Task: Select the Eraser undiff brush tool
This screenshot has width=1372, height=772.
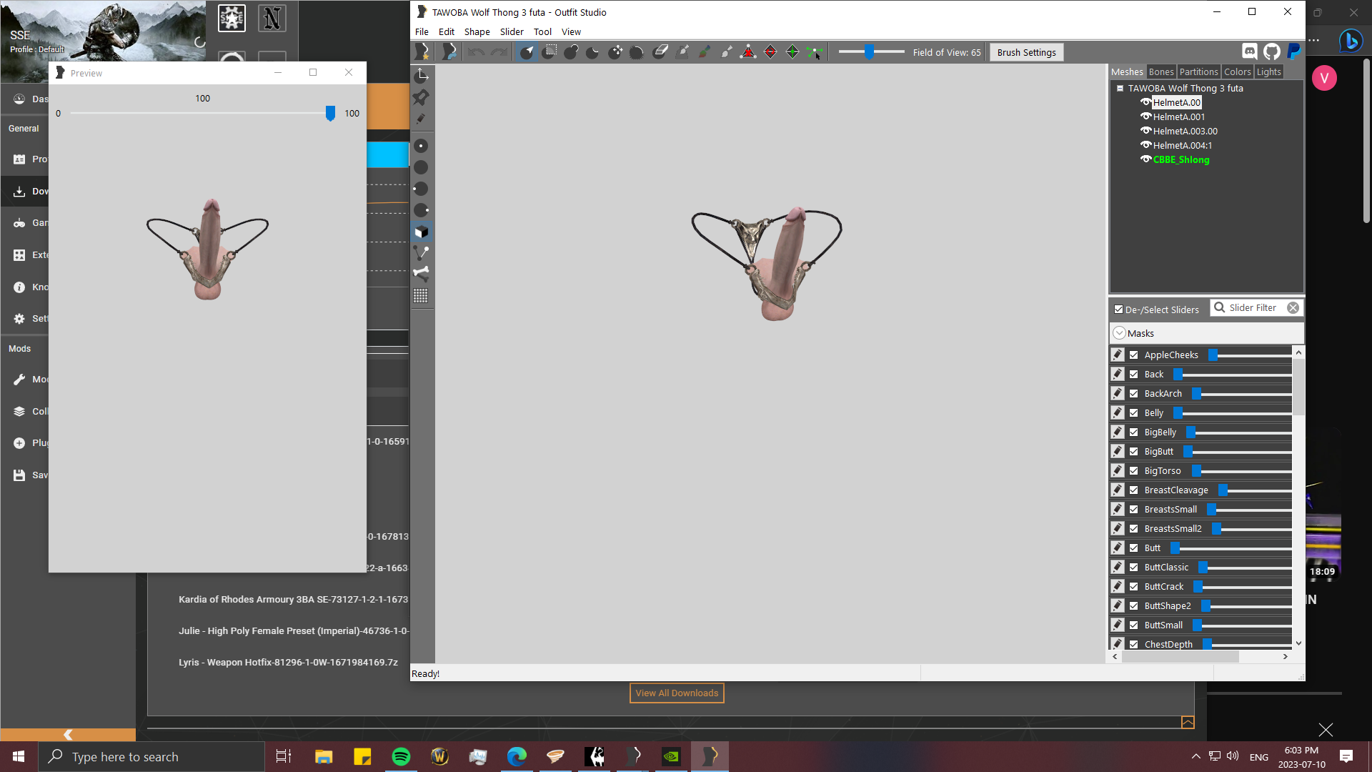Action: click(660, 52)
